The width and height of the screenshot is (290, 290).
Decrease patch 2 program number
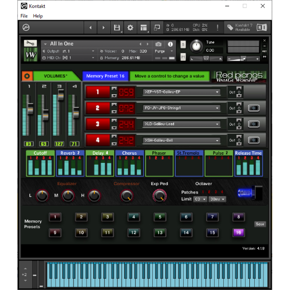pos(114,112)
